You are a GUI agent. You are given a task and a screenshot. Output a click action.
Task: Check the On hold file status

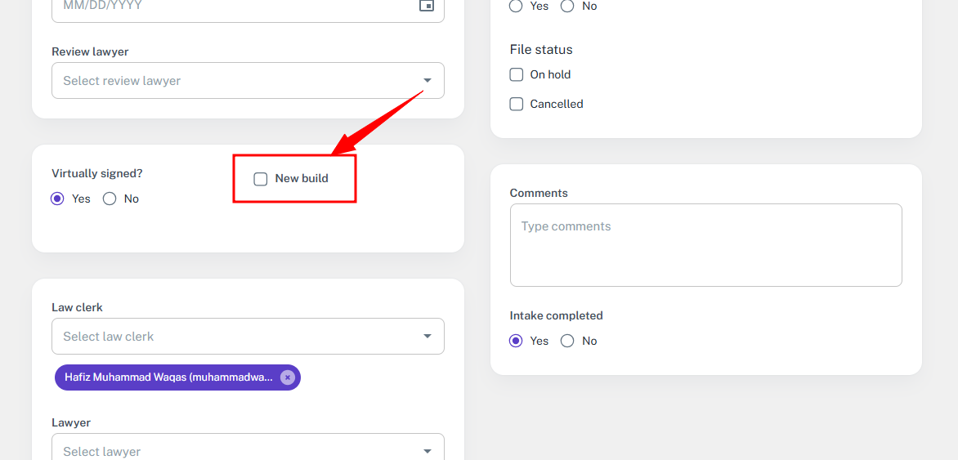(517, 74)
